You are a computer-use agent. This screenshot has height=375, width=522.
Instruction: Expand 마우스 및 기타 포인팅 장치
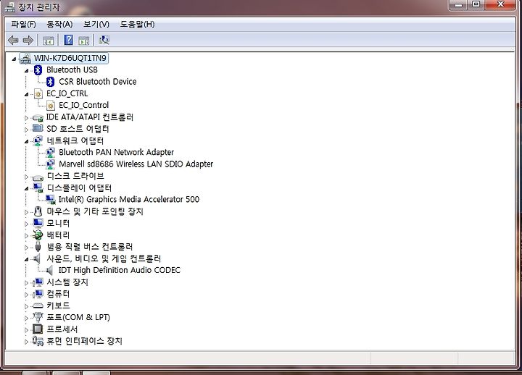27,212
